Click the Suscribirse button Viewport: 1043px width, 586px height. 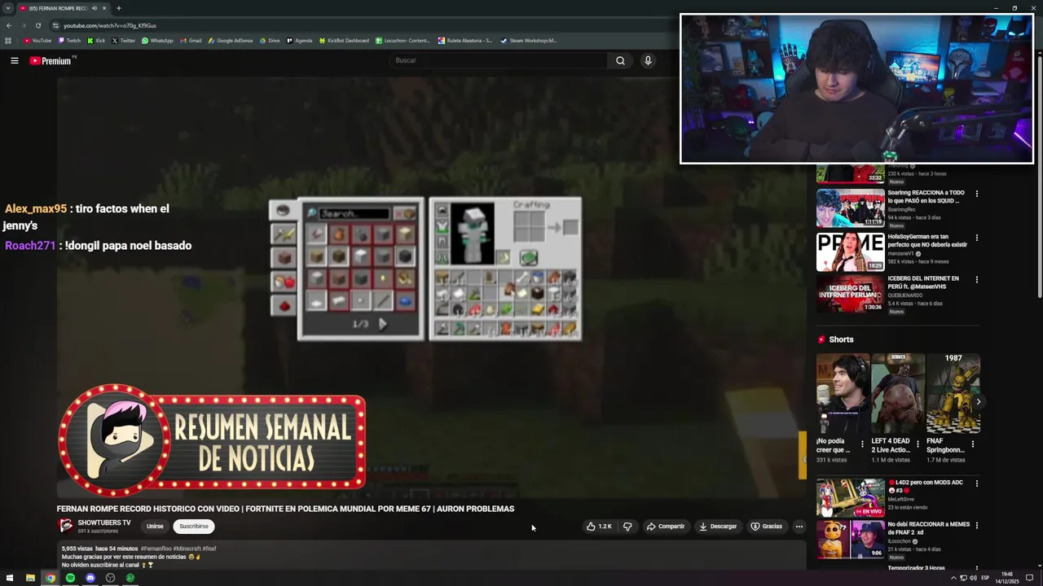[x=194, y=527]
